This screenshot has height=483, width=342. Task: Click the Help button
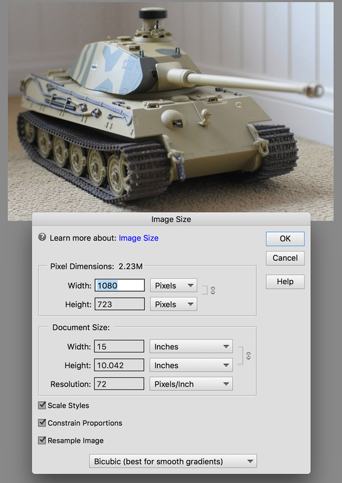coord(285,282)
